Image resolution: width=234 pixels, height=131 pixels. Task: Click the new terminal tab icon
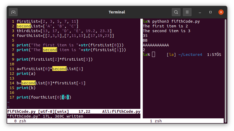pos(13,12)
